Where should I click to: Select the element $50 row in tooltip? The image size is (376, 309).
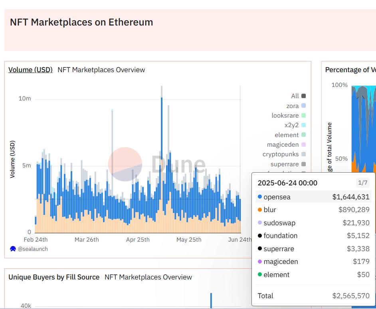coord(313,274)
